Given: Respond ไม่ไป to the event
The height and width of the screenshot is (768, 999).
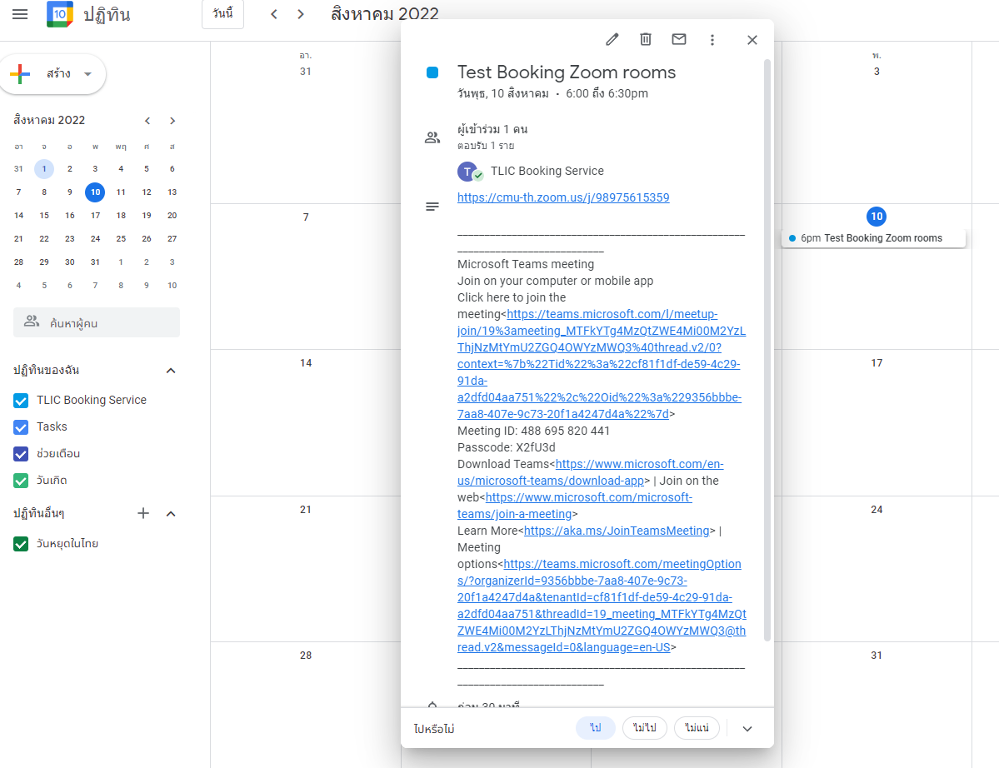Looking at the screenshot, I should [644, 728].
